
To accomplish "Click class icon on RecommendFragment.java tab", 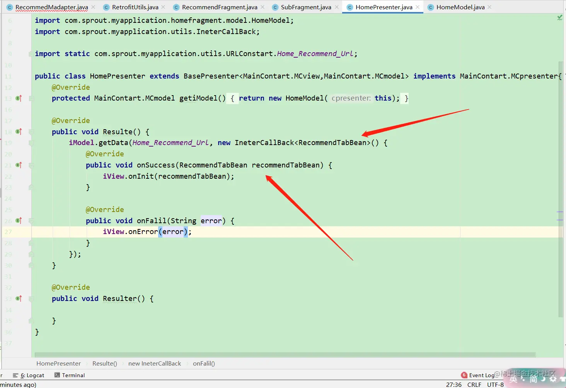I will 176,7.
